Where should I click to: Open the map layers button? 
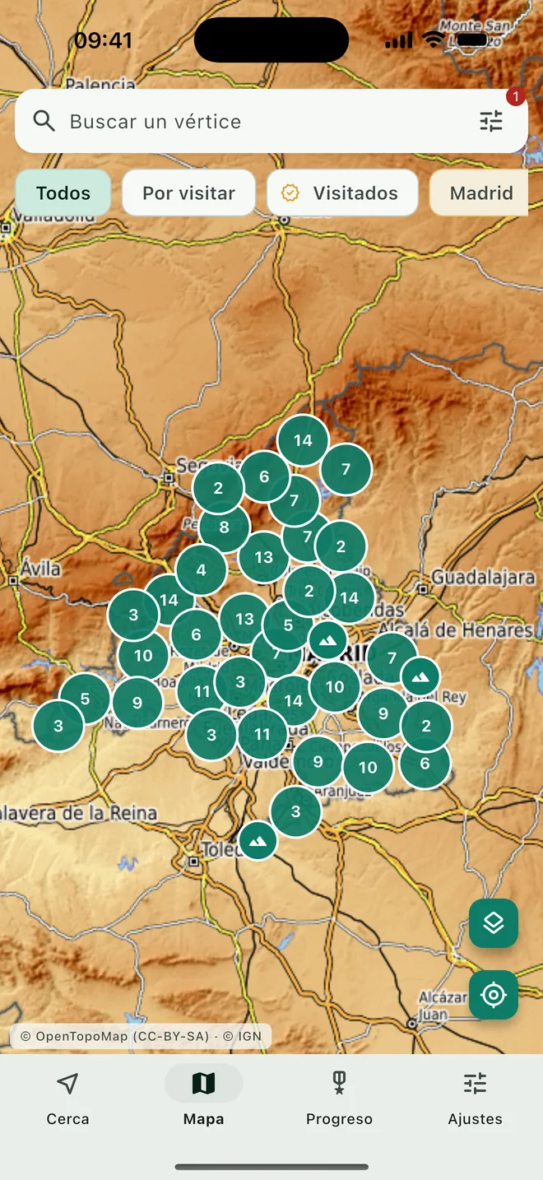(494, 923)
